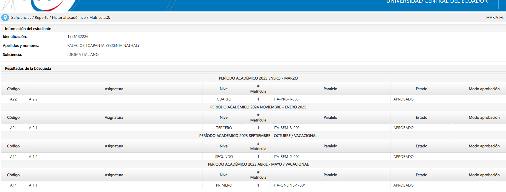Viewport: 506px width, 192px height.
Task: Click Paralelo header in the 2024 NOVIEMBRE table
Action: coord(331,117)
